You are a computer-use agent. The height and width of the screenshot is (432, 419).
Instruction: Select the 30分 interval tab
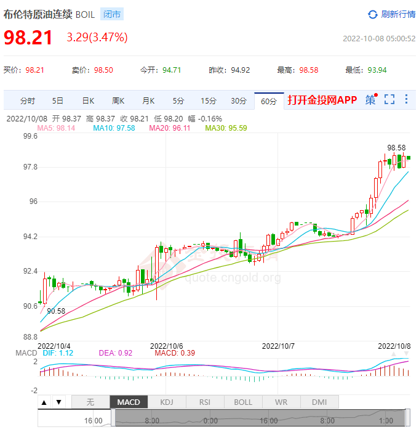click(239, 100)
